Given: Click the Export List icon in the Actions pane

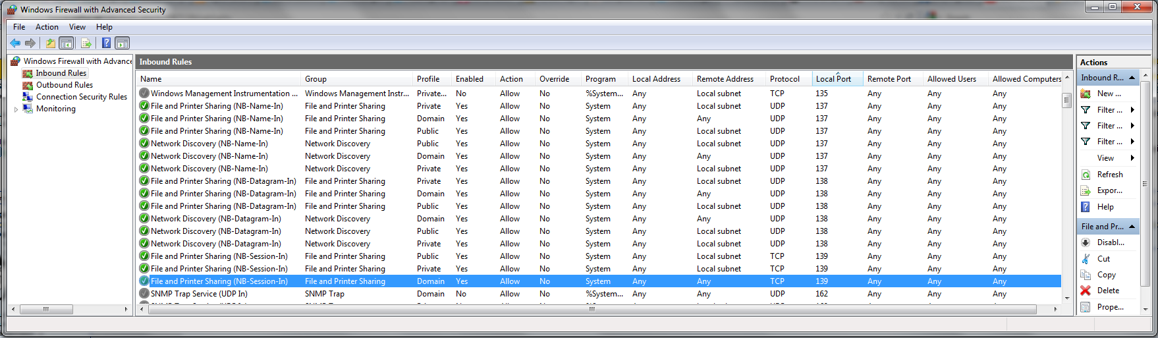Looking at the screenshot, I should coord(1086,190).
